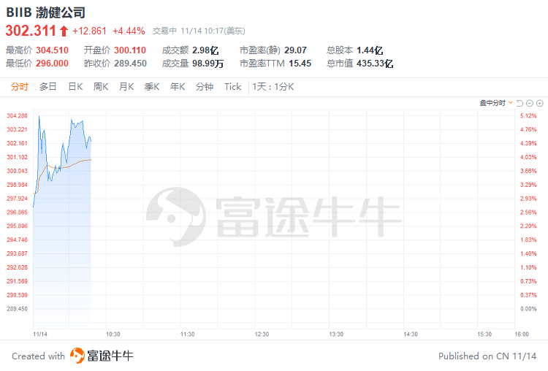
Task: Click percent axis label 0.00%
Action: (528, 309)
